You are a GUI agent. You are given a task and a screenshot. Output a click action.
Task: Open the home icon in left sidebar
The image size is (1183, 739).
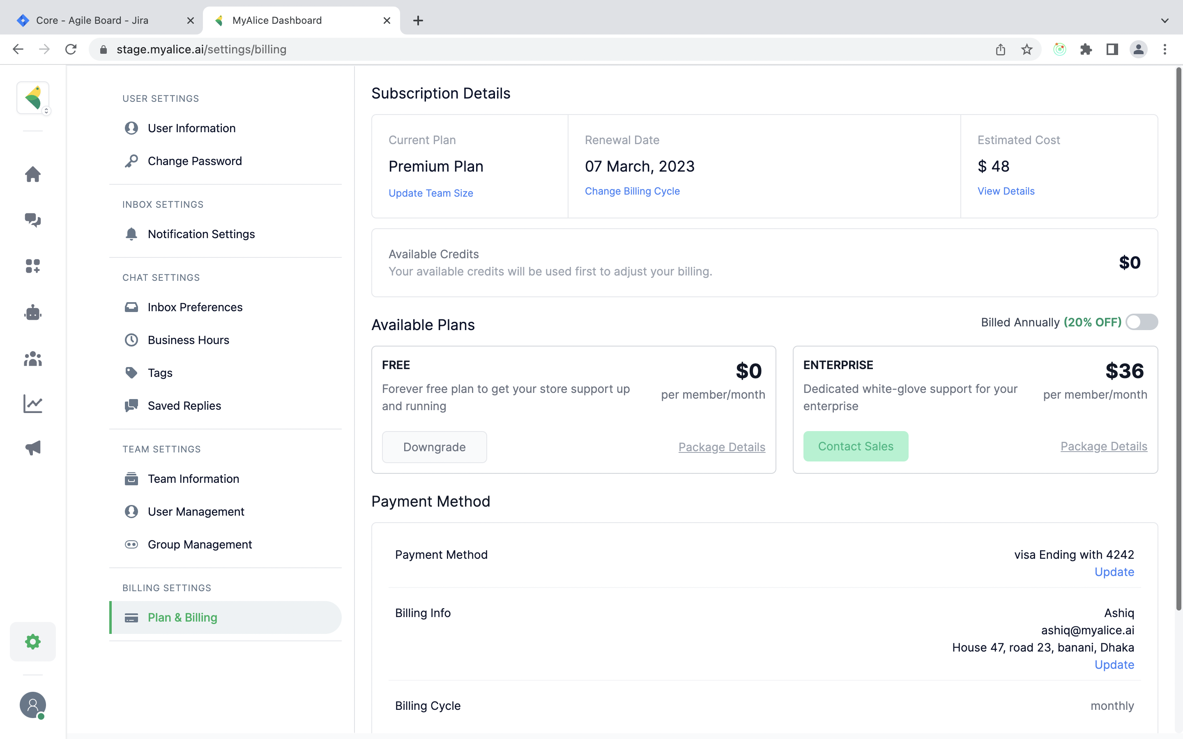pyautogui.click(x=33, y=174)
